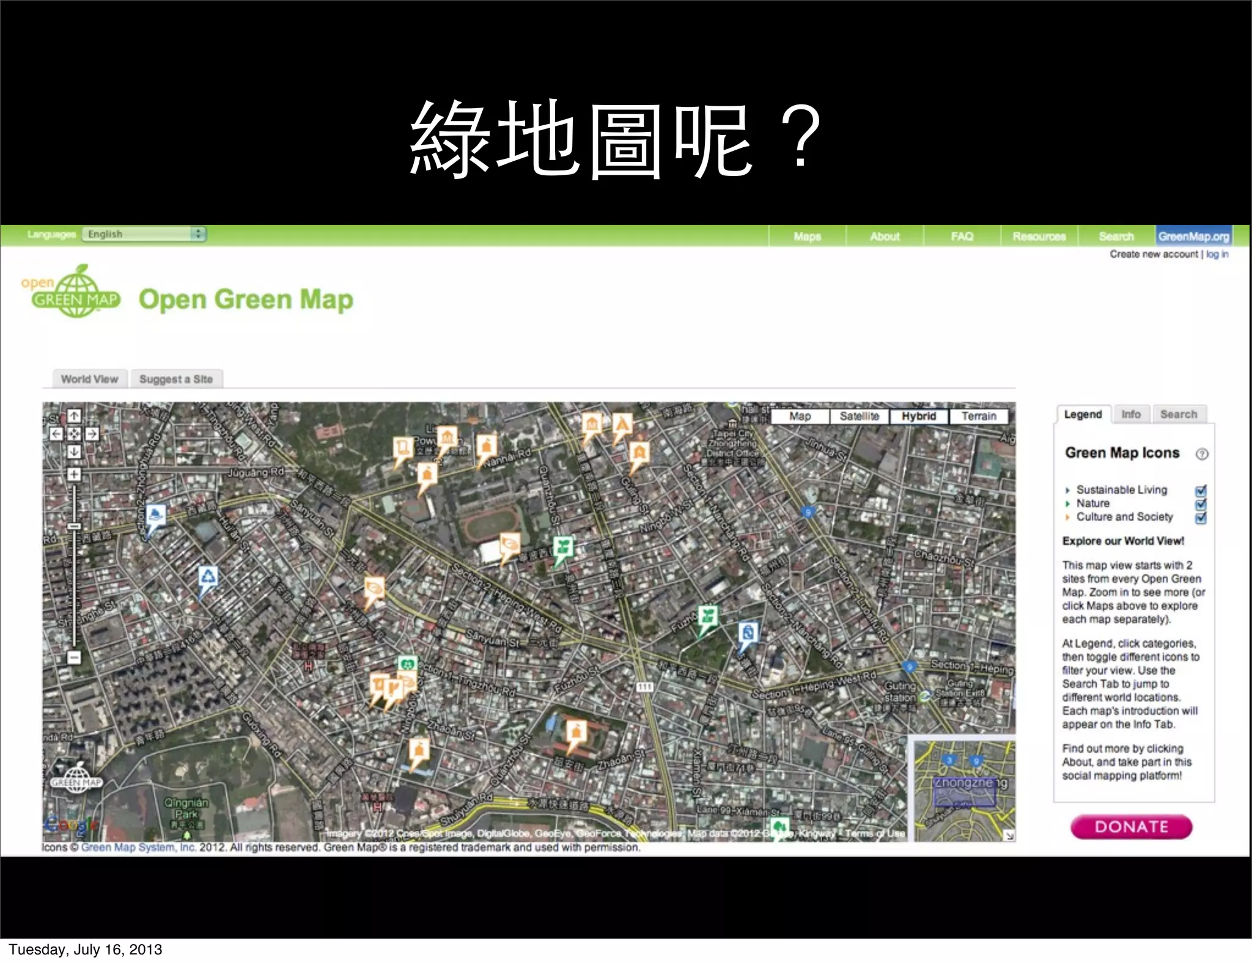Click the pink DONATE button
This screenshot has width=1252, height=963.
click(1132, 827)
